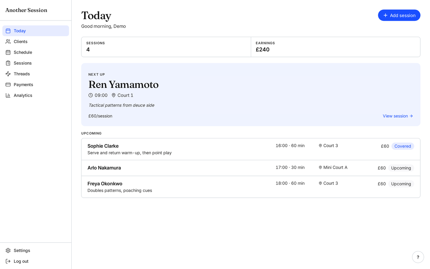
Task: Open Sessions in the sidebar
Action: click(36, 63)
